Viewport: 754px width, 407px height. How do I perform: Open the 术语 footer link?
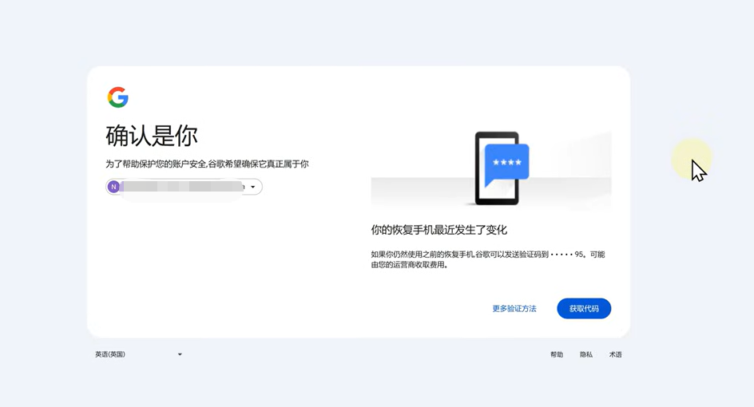[x=615, y=354]
